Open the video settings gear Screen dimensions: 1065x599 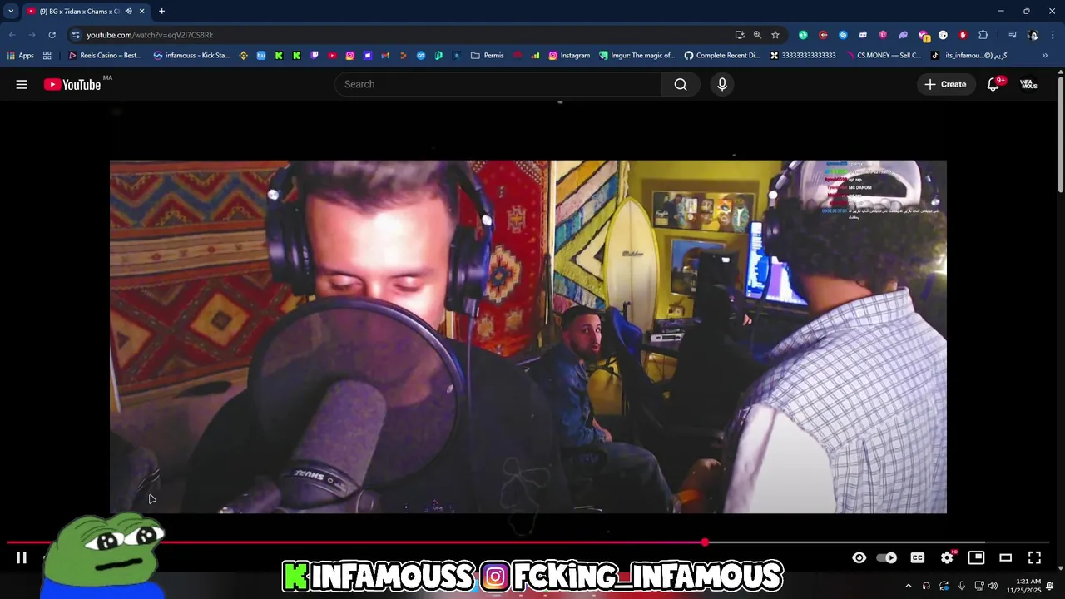pos(947,557)
